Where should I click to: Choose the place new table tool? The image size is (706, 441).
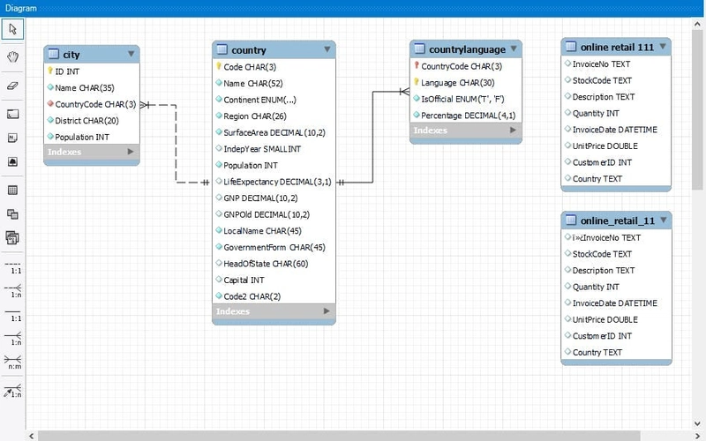point(12,191)
